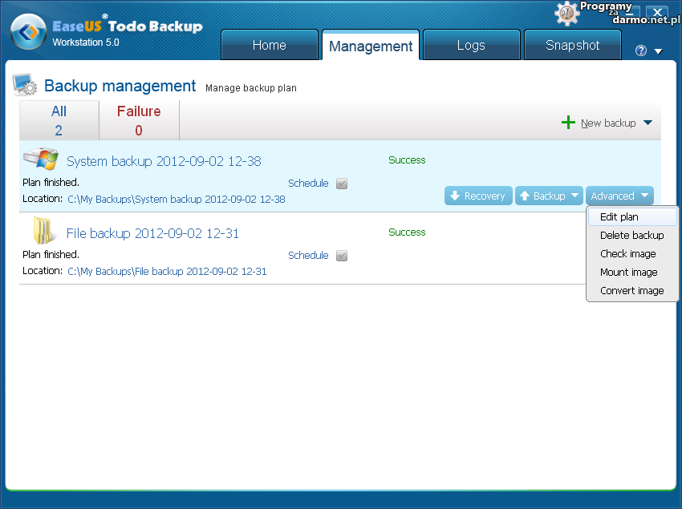Click the help question mark icon
Screen dimensions: 682x509
pyautogui.click(x=640, y=50)
